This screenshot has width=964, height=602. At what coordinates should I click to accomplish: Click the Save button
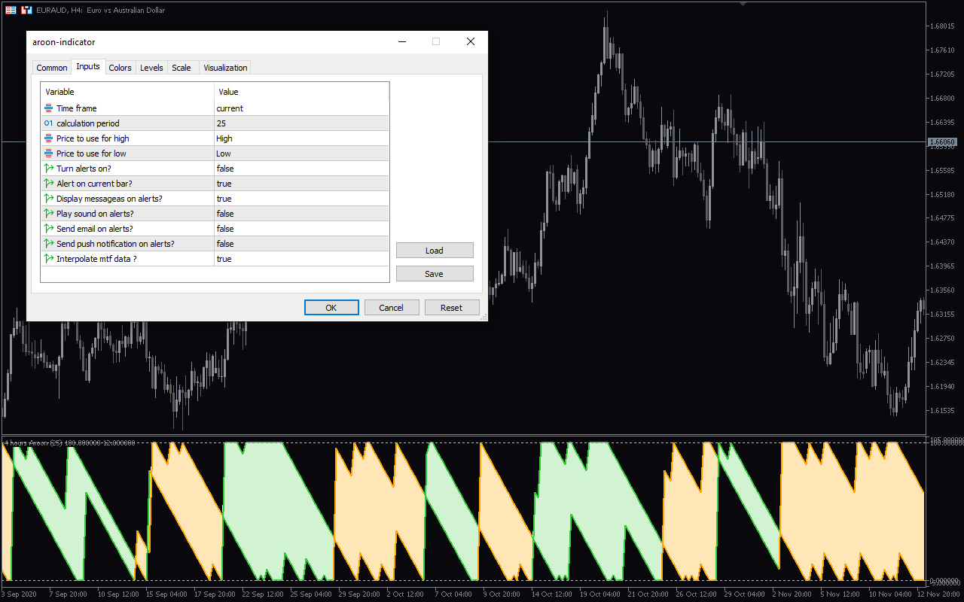pyautogui.click(x=435, y=273)
